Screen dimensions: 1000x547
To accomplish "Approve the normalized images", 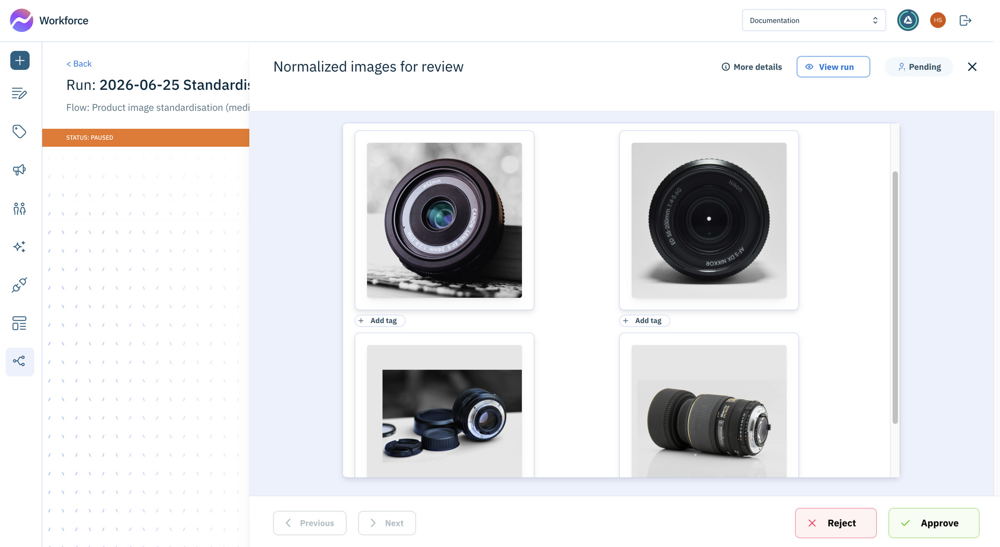I will point(934,523).
